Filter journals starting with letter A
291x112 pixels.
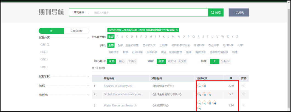coord(117,36)
